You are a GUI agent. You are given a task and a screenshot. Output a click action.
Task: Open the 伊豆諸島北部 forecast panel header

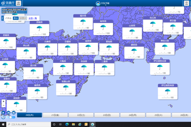point(160,61)
